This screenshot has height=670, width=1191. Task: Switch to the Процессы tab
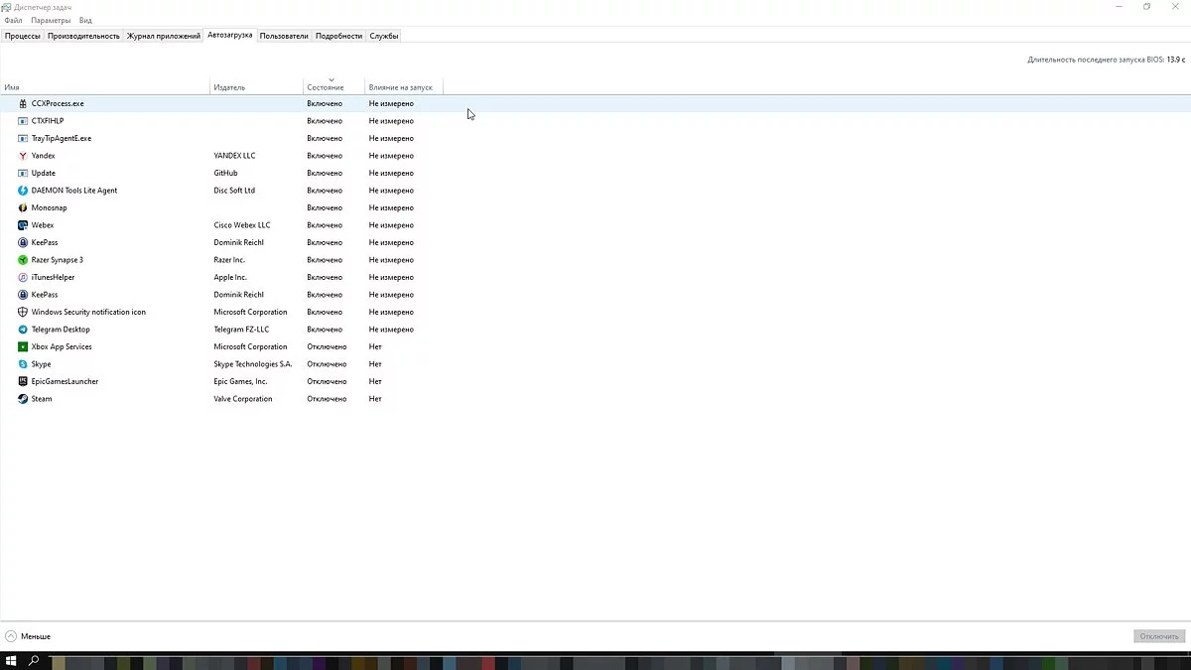coord(23,36)
